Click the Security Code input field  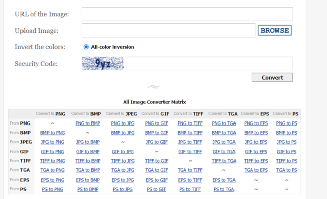(209, 63)
